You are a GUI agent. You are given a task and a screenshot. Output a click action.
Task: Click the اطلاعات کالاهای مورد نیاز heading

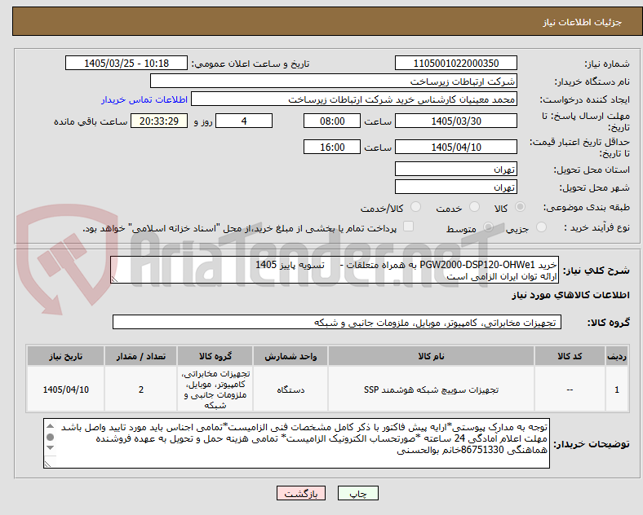570,295
